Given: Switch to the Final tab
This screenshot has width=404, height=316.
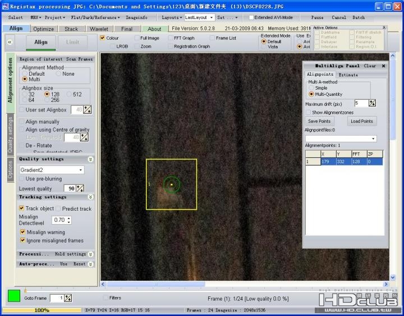Looking at the screenshot, I should pyautogui.click(x=127, y=29).
